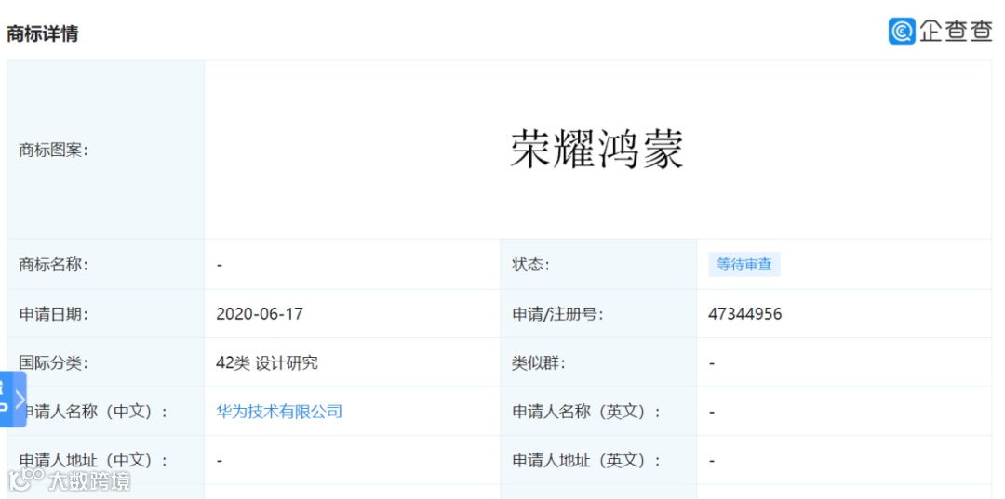Click the 申请人名称（英文） label
The width and height of the screenshot is (1005, 499).
pyautogui.click(x=586, y=412)
